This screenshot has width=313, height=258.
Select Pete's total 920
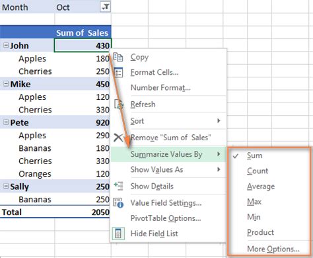[x=102, y=122]
